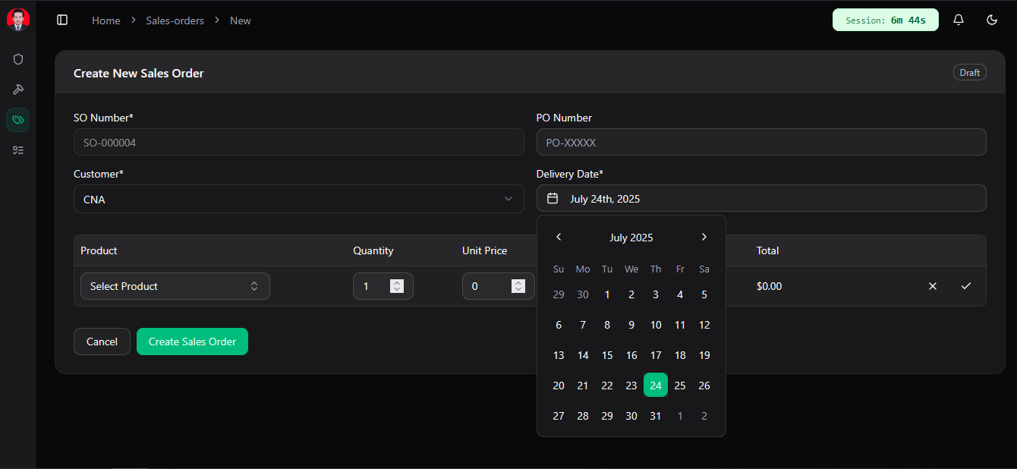Go to Sales-orders breadcrumb
The width and height of the screenshot is (1017, 469).
(x=175, y=20)
